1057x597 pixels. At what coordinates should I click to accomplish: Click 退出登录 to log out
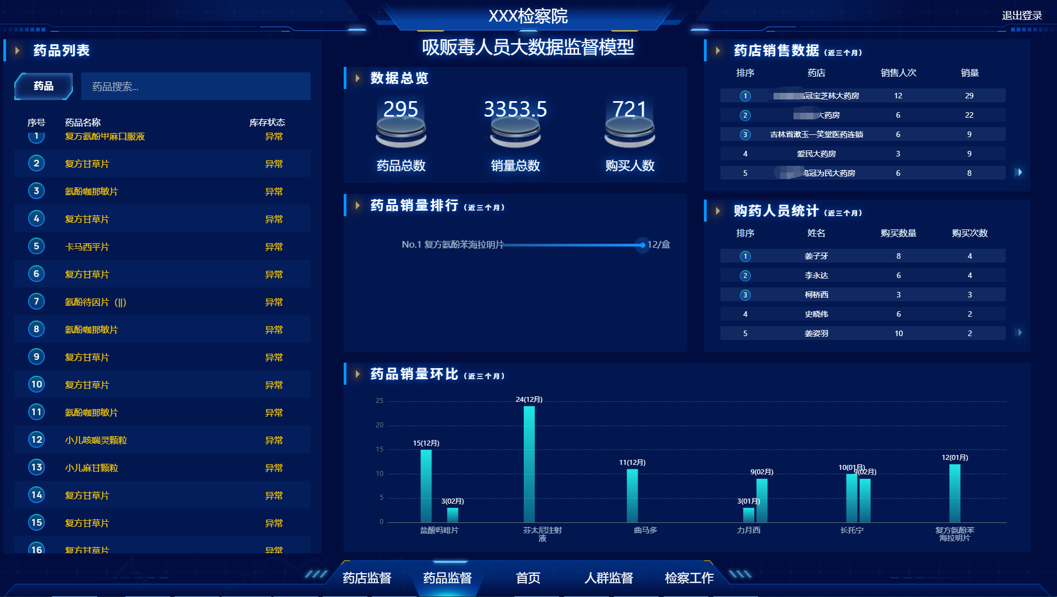click(x=1022, y=16)
